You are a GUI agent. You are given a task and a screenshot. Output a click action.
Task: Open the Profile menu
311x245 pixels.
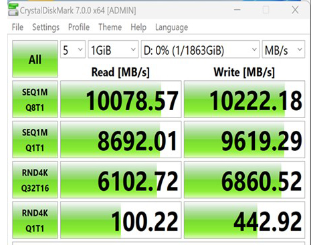(79, 27)
